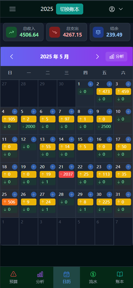
Task: Switch to the 预算 budget tab
Action: pos(14,277)
